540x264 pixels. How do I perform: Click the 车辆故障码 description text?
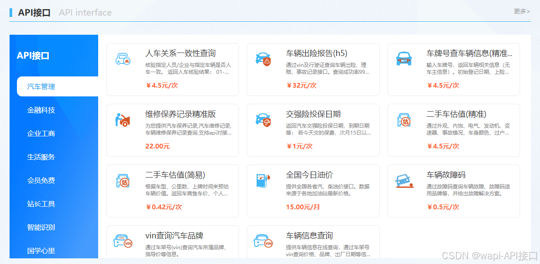pyautogui.click(x=468, y=190)
